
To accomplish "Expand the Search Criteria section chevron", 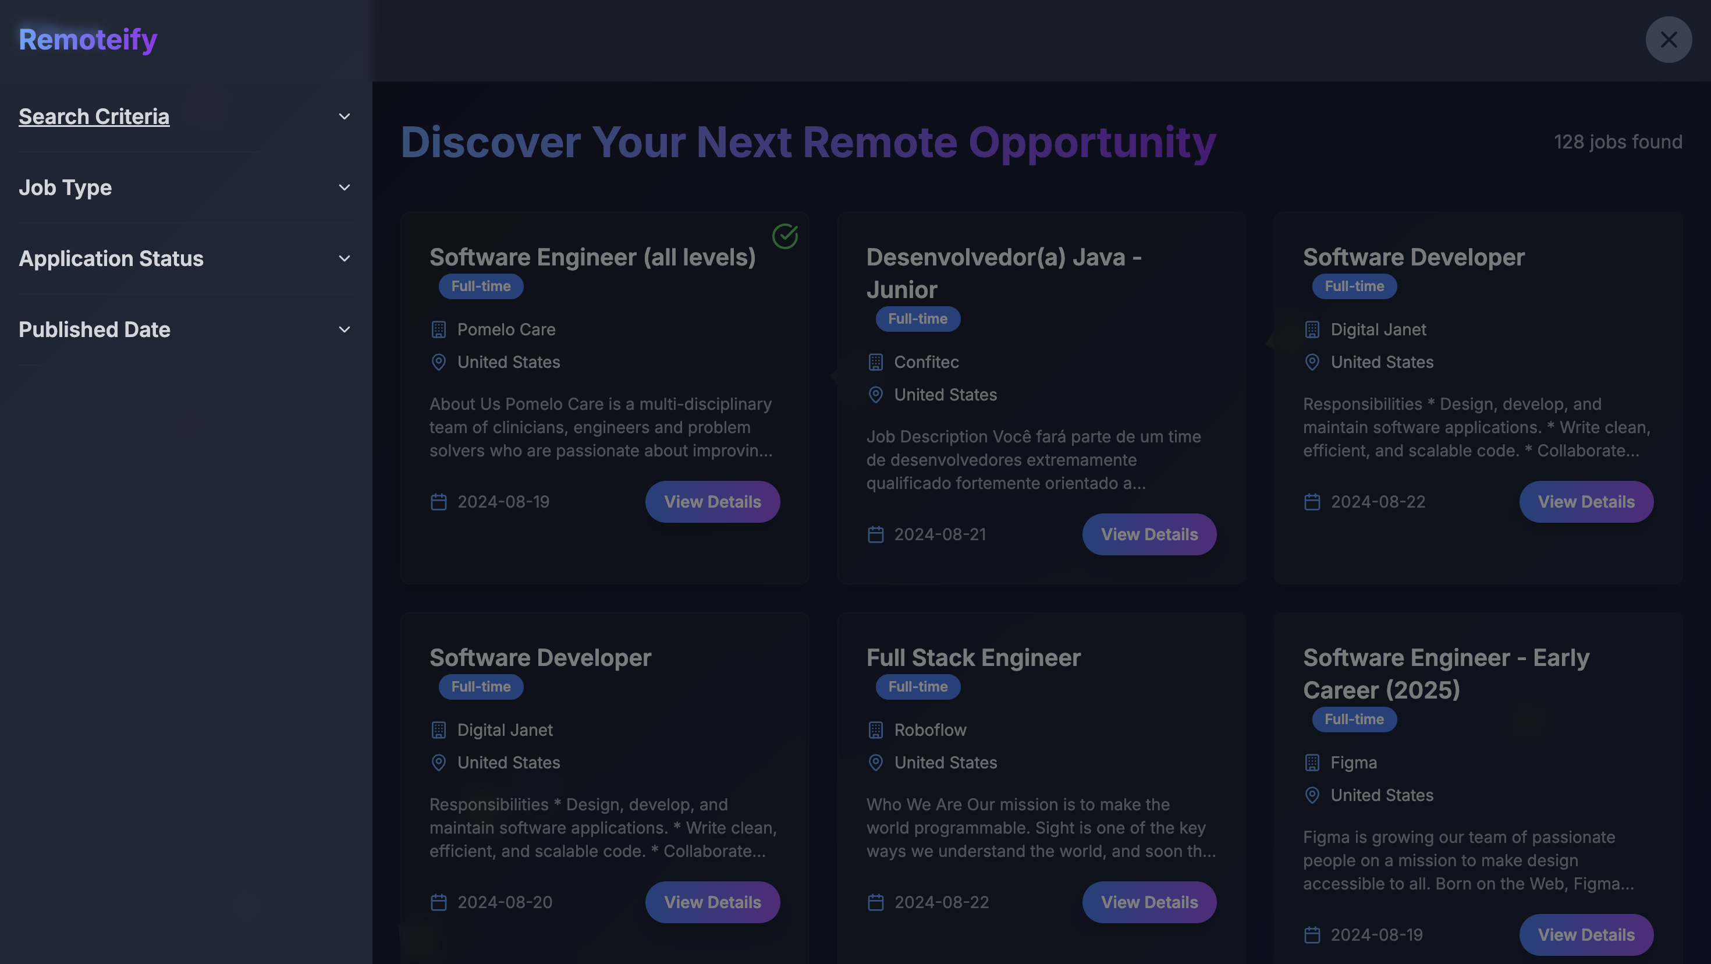I will (344, 116).
